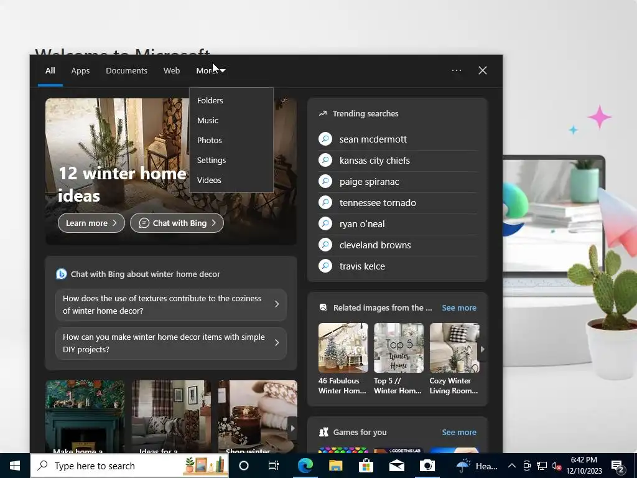Open the Camera app on taskbar
Viewport: 637px width, 478px height.
point(427,466)
